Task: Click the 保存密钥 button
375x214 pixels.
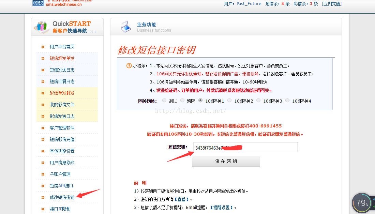Action: point(226,162)
